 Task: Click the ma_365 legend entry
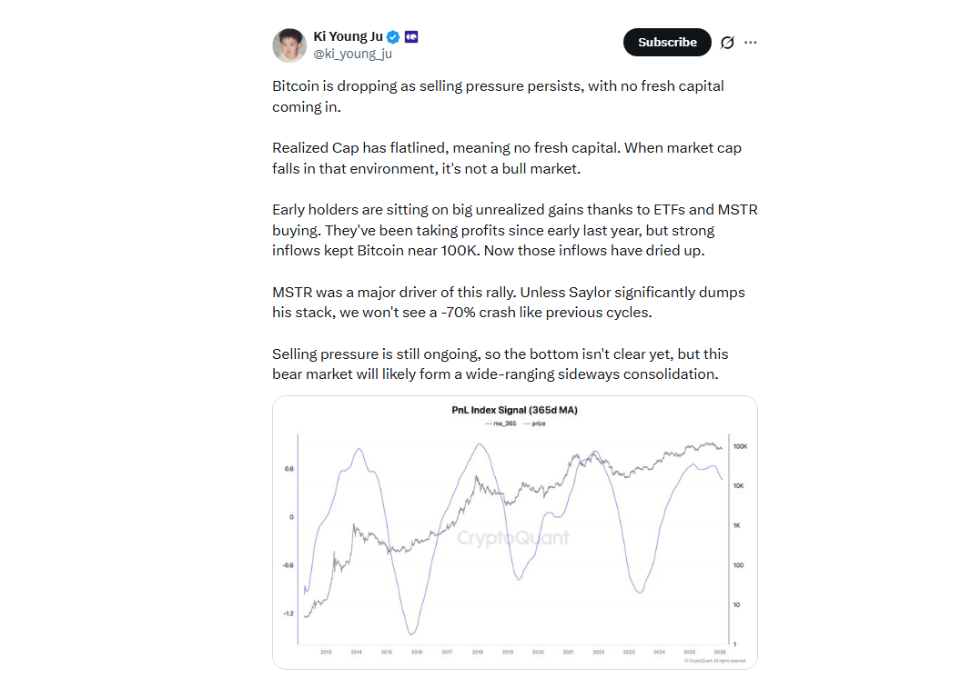click(501, 424)
